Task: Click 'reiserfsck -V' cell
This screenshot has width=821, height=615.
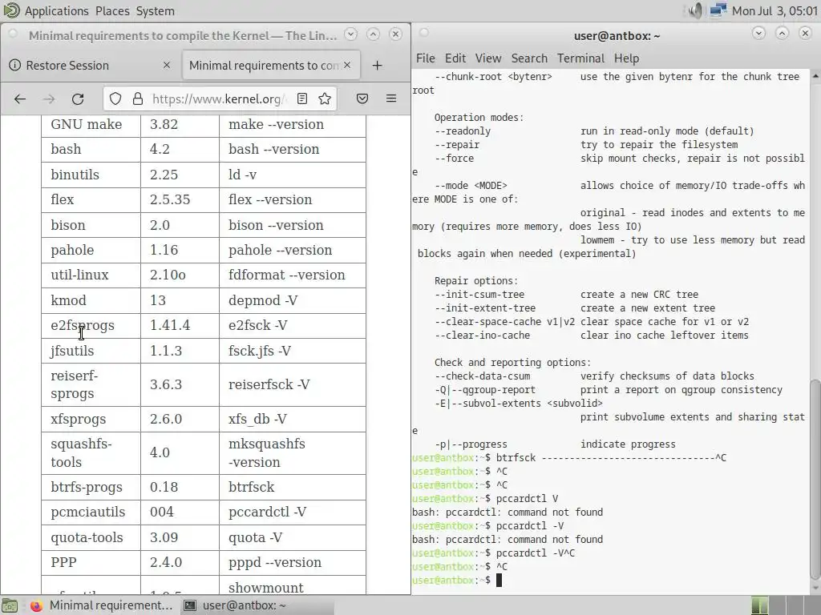Action: 292,384
